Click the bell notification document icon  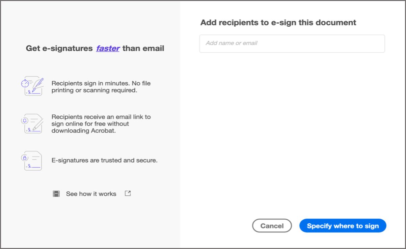coord(33,123)
